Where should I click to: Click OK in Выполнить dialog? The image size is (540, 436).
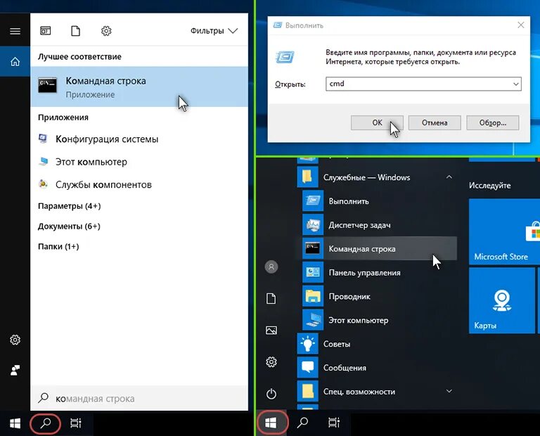(x=377, y=122)
